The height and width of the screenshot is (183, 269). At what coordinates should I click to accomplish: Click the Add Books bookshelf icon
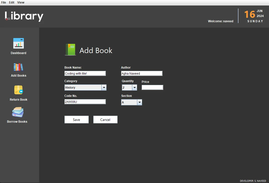point(19,67)
